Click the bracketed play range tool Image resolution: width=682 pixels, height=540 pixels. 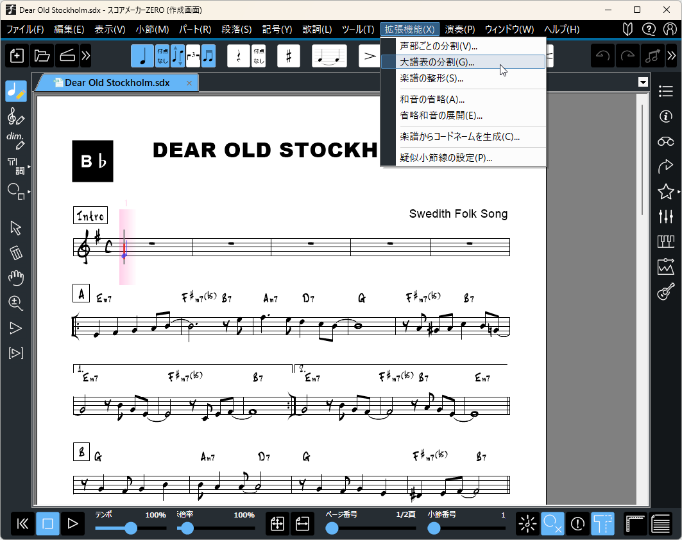(16, 353)
